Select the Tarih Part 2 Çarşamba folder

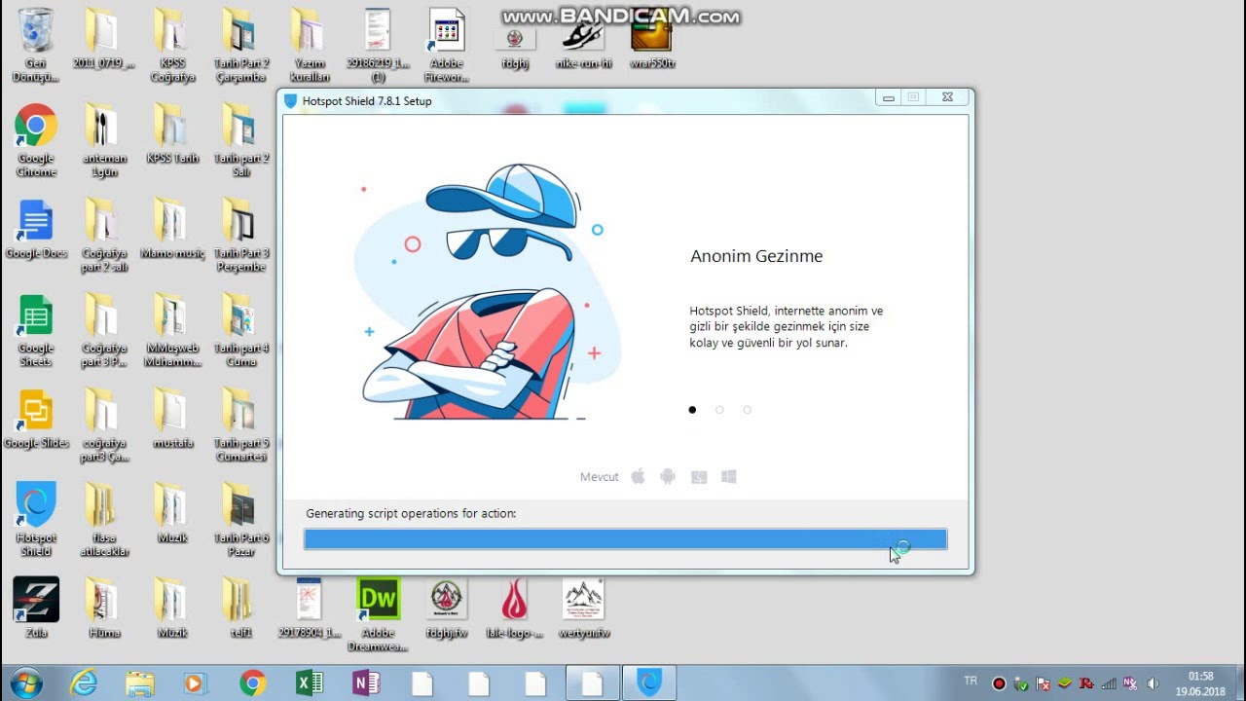click(240, 46)
